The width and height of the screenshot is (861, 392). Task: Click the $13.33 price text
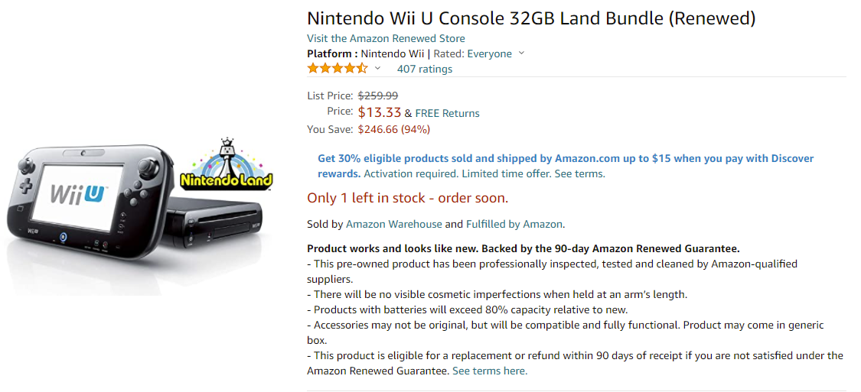(380, 112)
